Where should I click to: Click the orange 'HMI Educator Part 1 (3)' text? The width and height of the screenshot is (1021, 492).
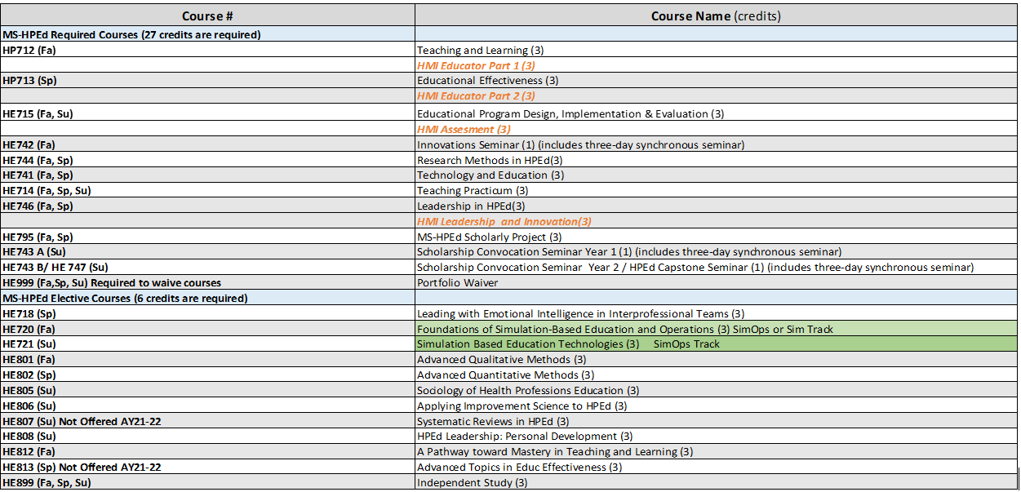coord(476,65)
